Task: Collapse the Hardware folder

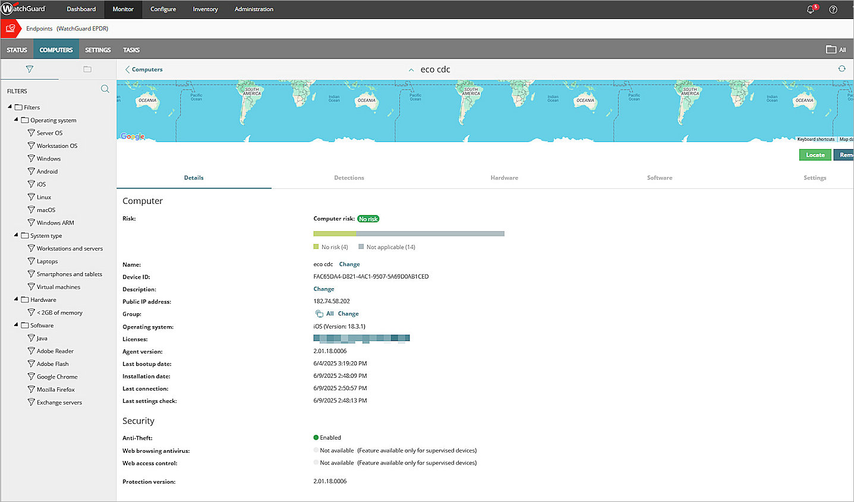Action: tap(16, 299)
